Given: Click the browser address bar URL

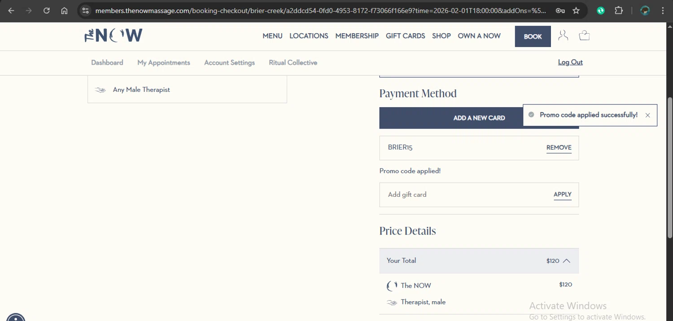Looking at the screenshot, I should click(x=321, y=11).
